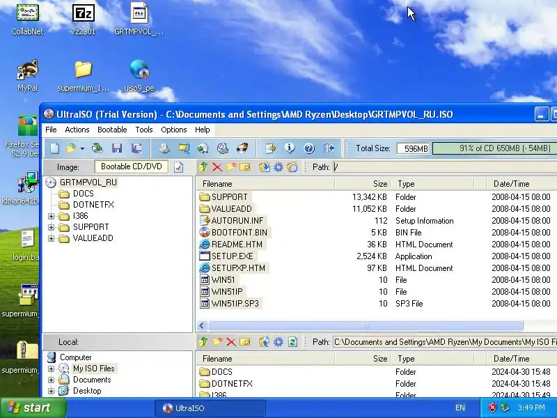This screenshot has height=418, width=557.
Task: Open the Actions menu
Action: tap(77, 130)
